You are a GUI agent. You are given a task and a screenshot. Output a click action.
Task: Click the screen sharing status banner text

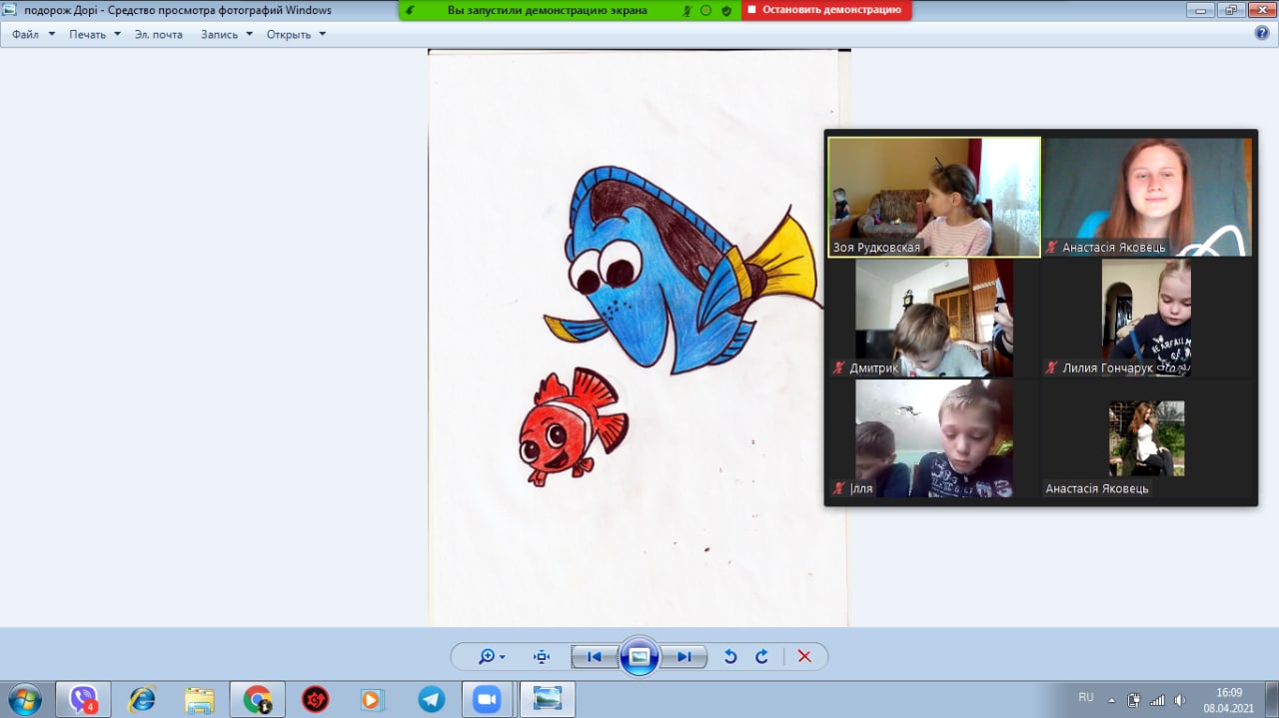pos(548,10)
